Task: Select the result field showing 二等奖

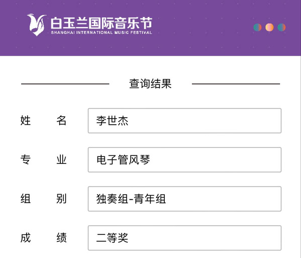Action: point(184,238)
